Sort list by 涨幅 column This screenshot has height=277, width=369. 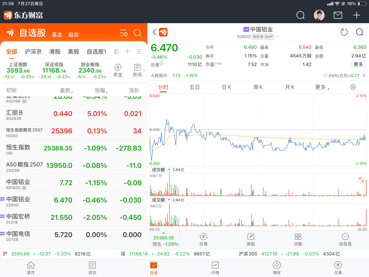click(x=101, y=90)
